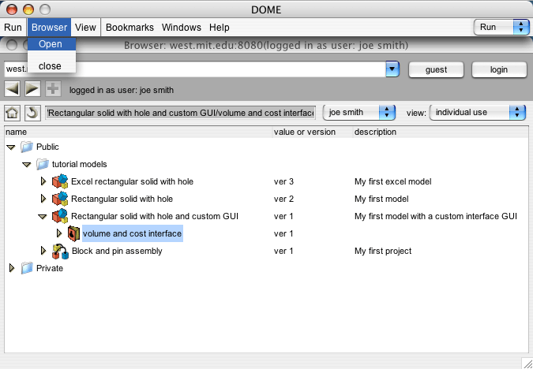Click the guest button
The image size is (533, 369).
[x=436, y=69]
